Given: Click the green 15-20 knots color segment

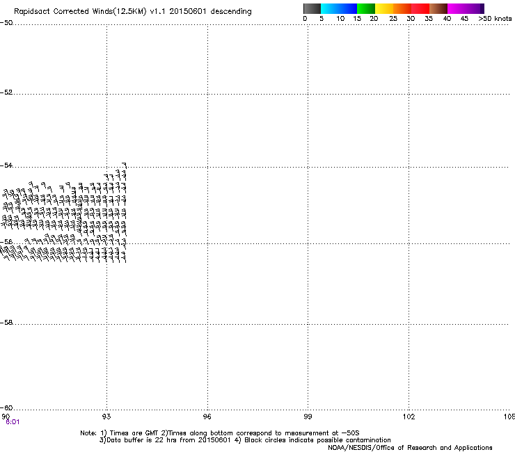Looking at the screenshot, I should tap(366, 8).
